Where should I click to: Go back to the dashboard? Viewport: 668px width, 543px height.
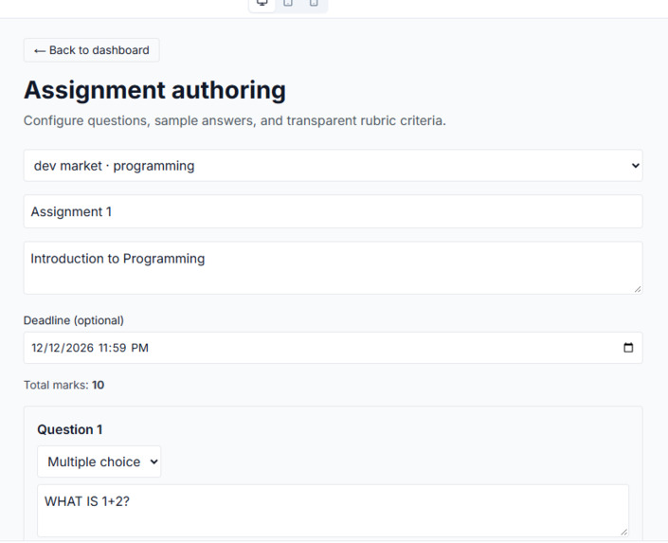(x=92, y=50)
